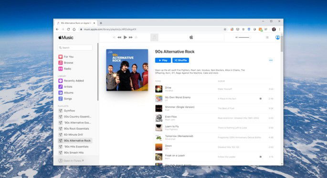
Task: Open Chrome's three-dot menu
Action: pyautogui.click(x=280, y=30)
